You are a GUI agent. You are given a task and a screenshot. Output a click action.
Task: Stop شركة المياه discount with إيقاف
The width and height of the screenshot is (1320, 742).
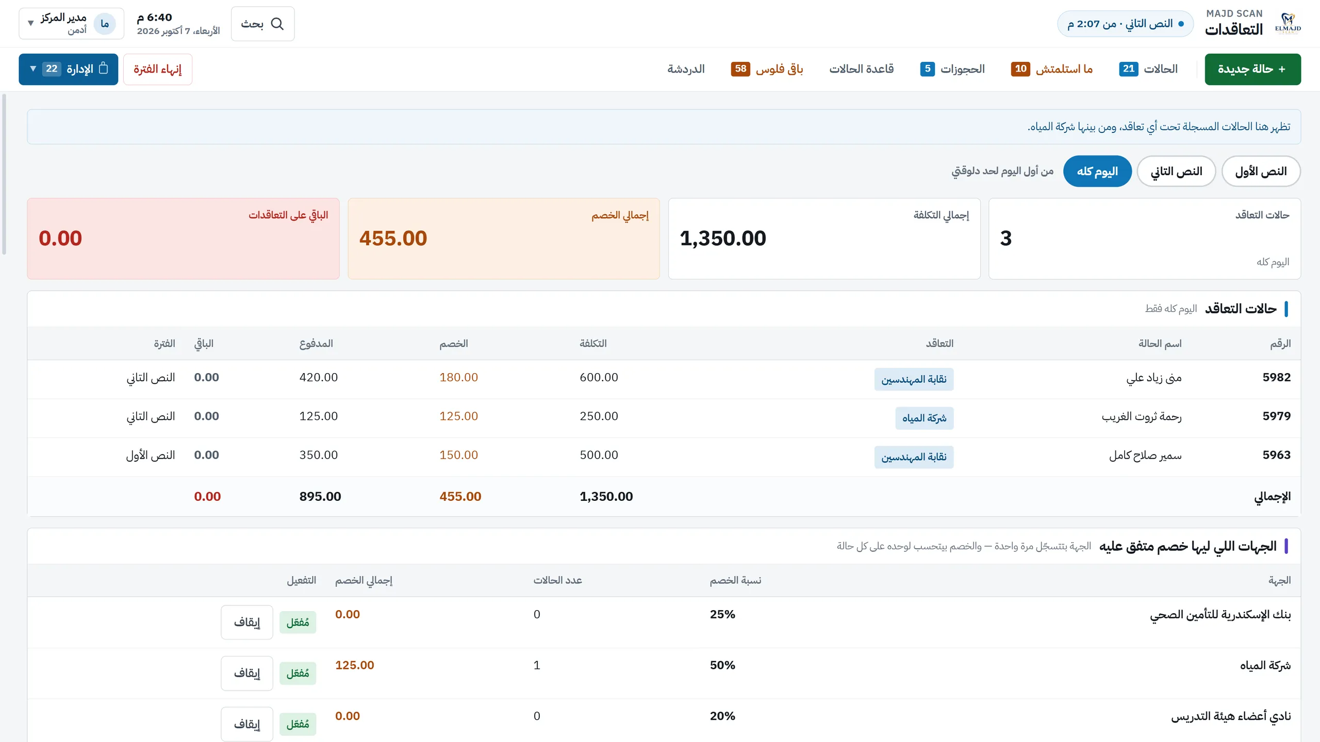[247, 673]
